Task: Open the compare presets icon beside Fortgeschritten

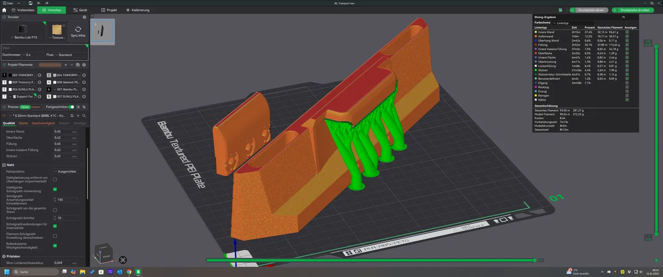Action: click(x=84, y=107)
